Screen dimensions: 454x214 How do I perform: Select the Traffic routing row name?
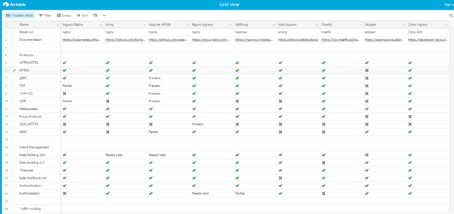click(30, 209)
